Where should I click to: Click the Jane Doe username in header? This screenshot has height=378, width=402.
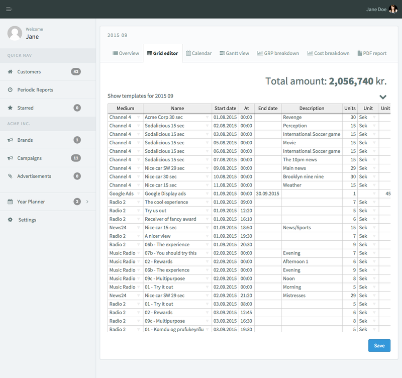tap(376, 9)
